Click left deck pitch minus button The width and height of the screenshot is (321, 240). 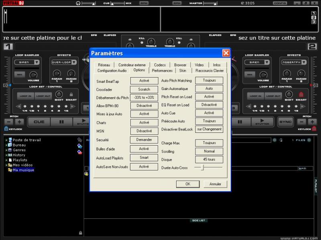click(8, 122)
